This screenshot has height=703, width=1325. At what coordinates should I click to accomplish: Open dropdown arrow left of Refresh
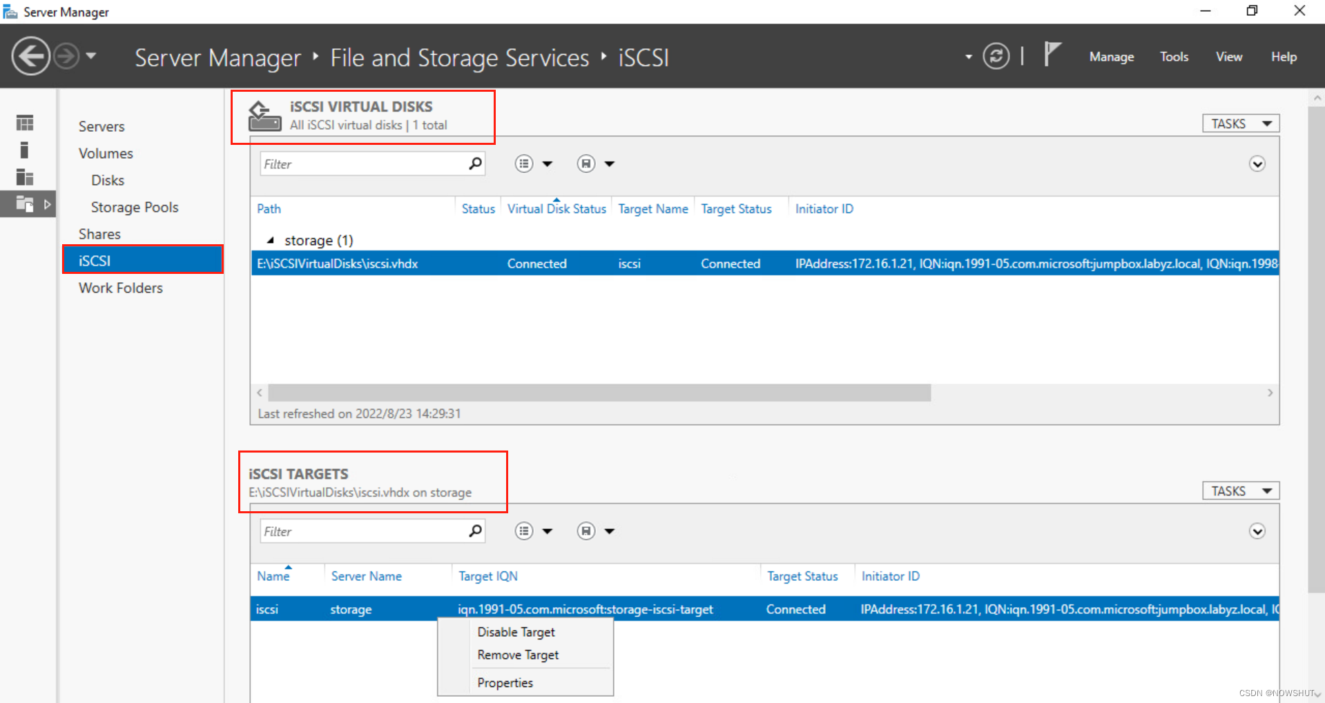968,57
